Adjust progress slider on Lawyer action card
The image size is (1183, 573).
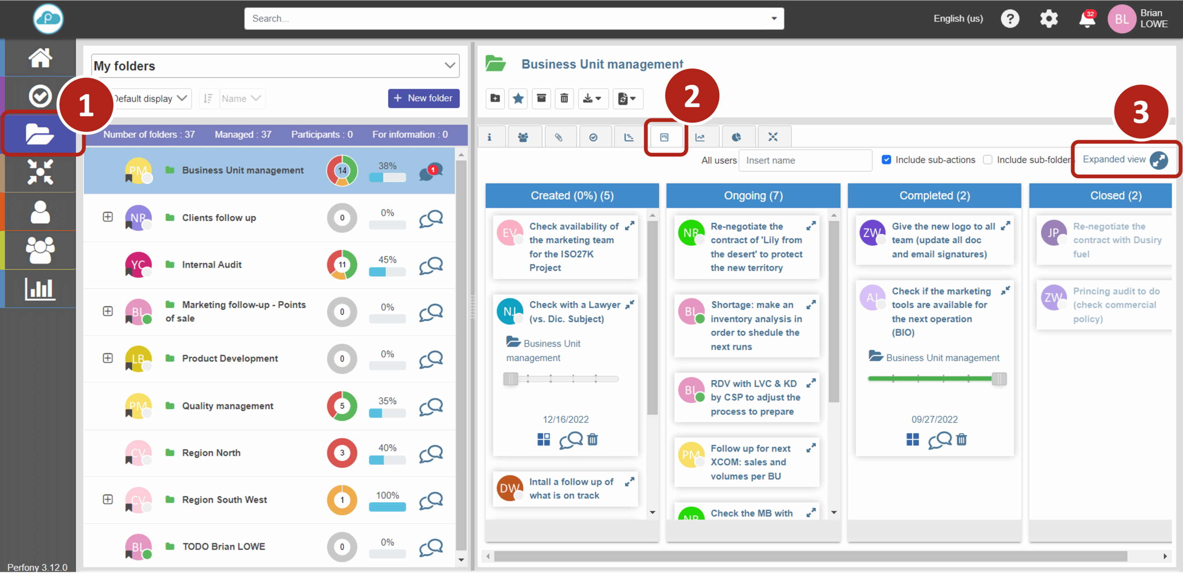(x=510, y=379)
